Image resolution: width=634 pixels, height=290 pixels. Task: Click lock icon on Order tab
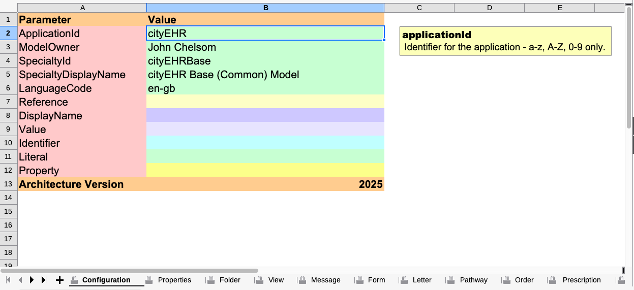[x=506, y=280]
